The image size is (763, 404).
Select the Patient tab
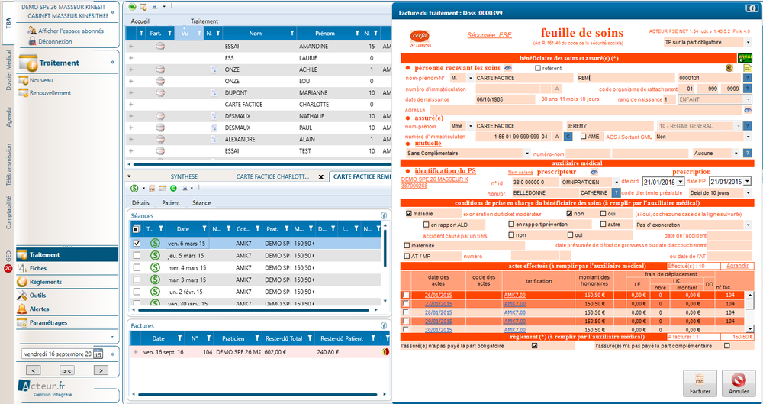(x=171, y=202)
